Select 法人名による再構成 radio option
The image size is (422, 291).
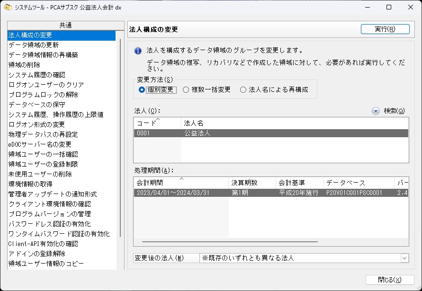point(243,89)
